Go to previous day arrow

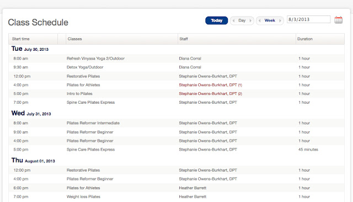click(x=234, y=20)
